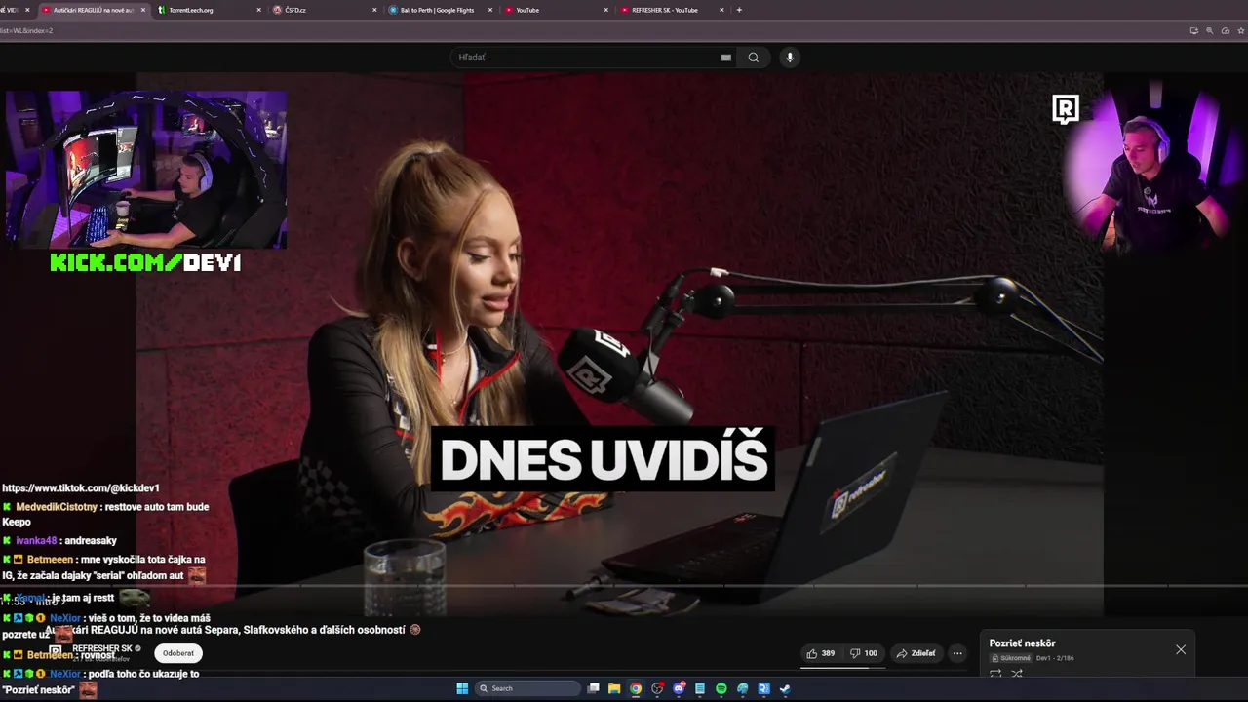Screen dimensions: 1248x702
Task: Open the Windows Start menu
Action: [462, 688]
